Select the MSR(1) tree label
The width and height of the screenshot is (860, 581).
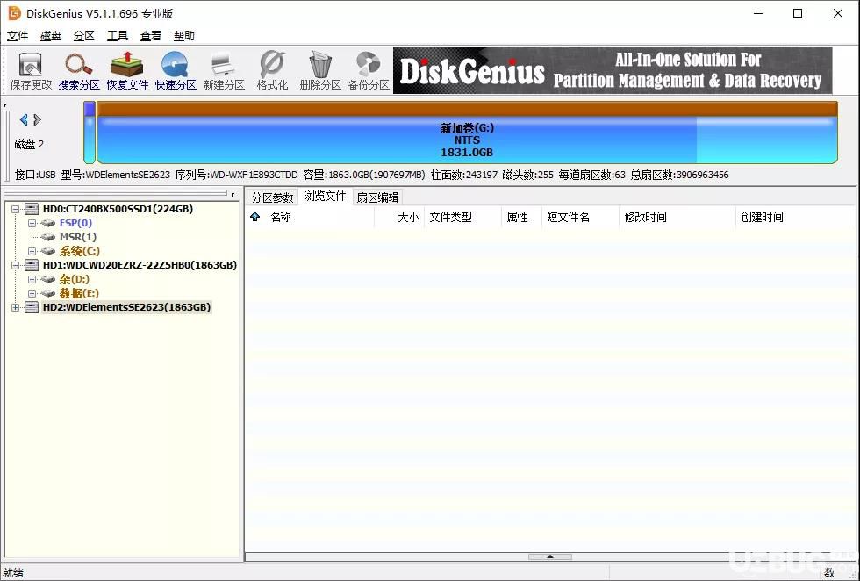[78, 238]
